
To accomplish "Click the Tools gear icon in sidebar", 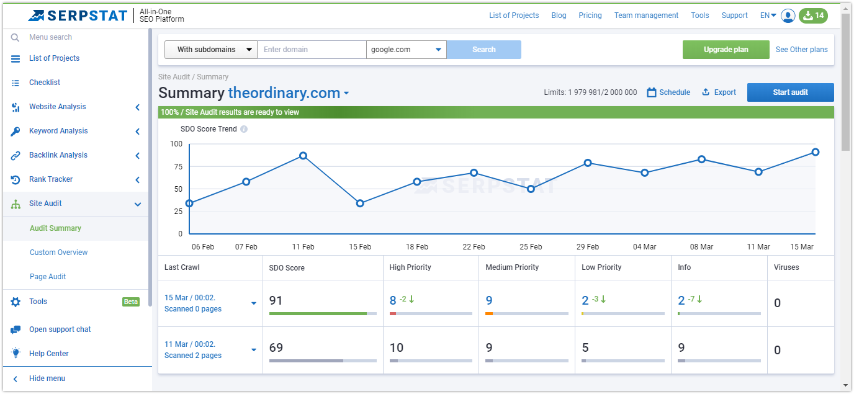I will (16, 302).
